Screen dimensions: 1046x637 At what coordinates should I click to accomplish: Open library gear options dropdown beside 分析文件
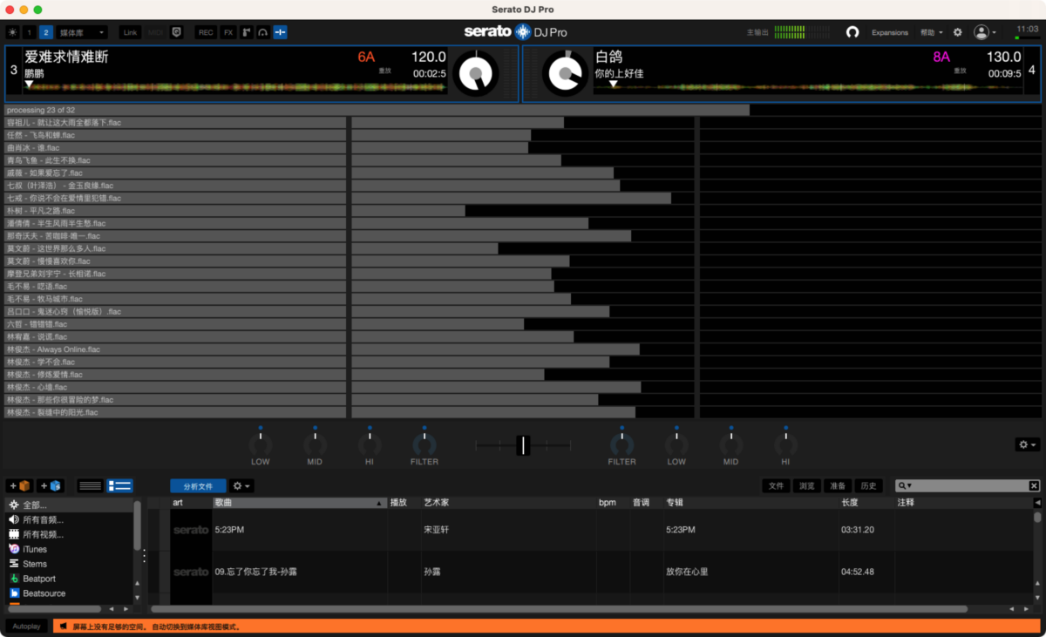(241, 486)
